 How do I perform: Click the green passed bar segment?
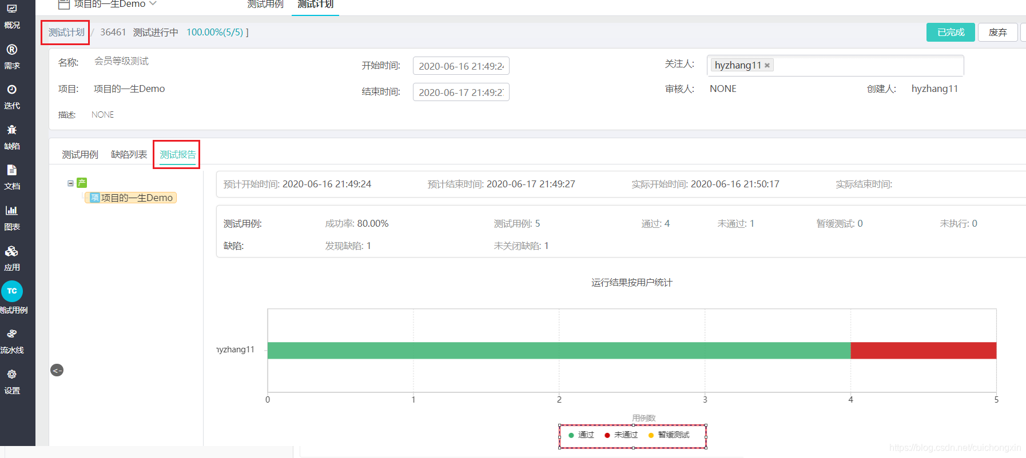coord(559,351)
